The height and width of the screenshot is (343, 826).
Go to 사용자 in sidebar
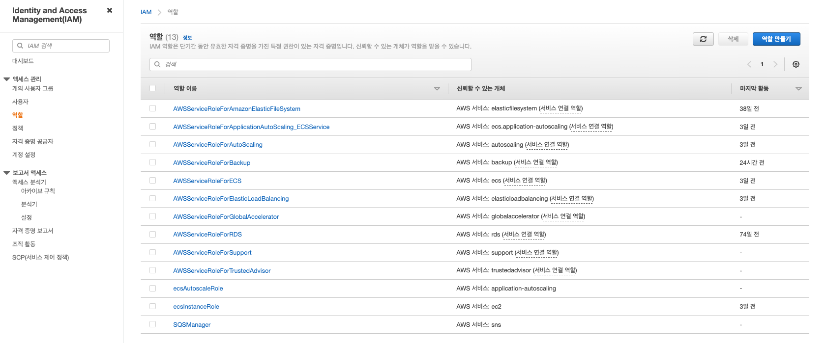point(20,102)
